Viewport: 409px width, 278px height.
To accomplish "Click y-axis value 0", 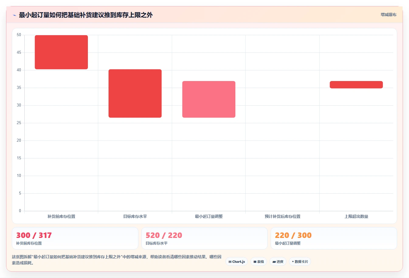I will 20,211.
